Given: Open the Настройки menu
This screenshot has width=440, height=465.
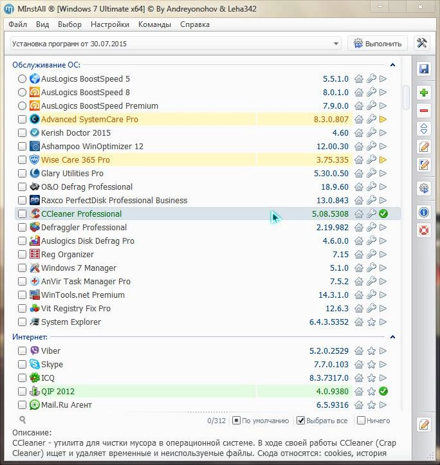Looking at the screenshot, I should (x=110, y=24).
